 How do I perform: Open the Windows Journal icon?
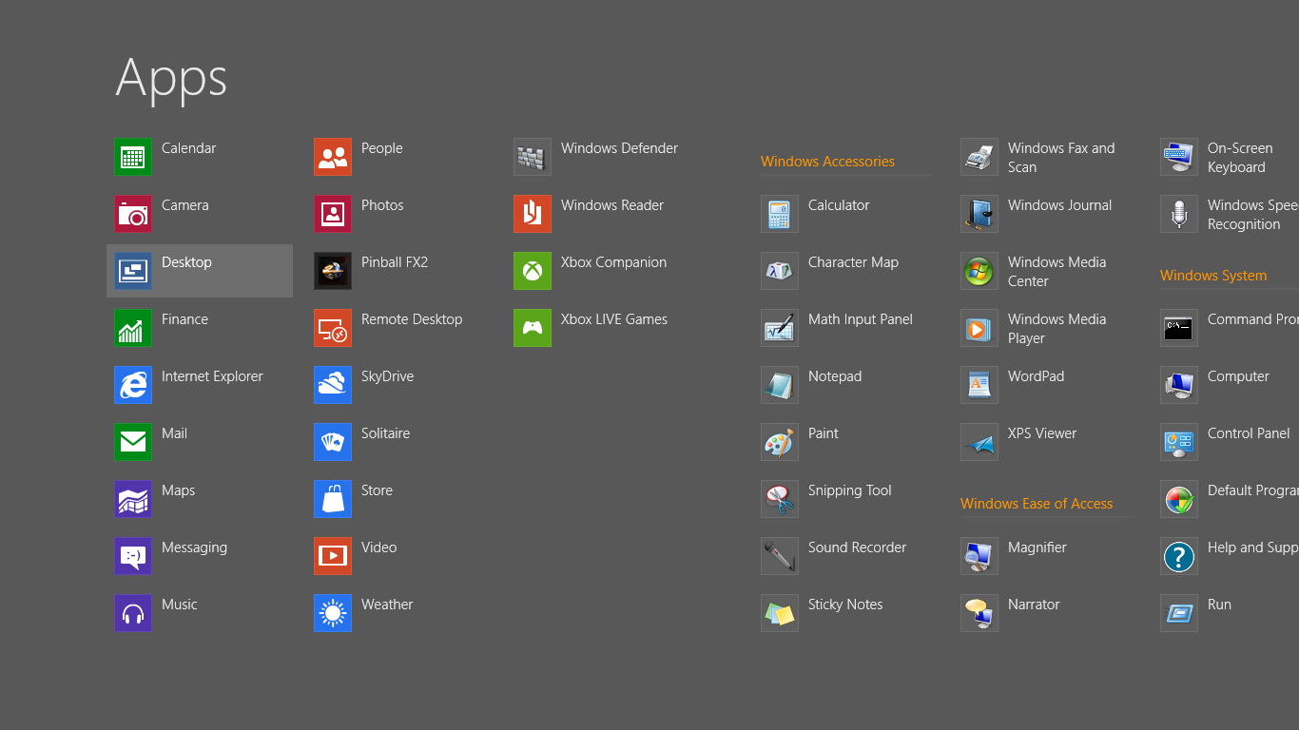coord(979,214)
